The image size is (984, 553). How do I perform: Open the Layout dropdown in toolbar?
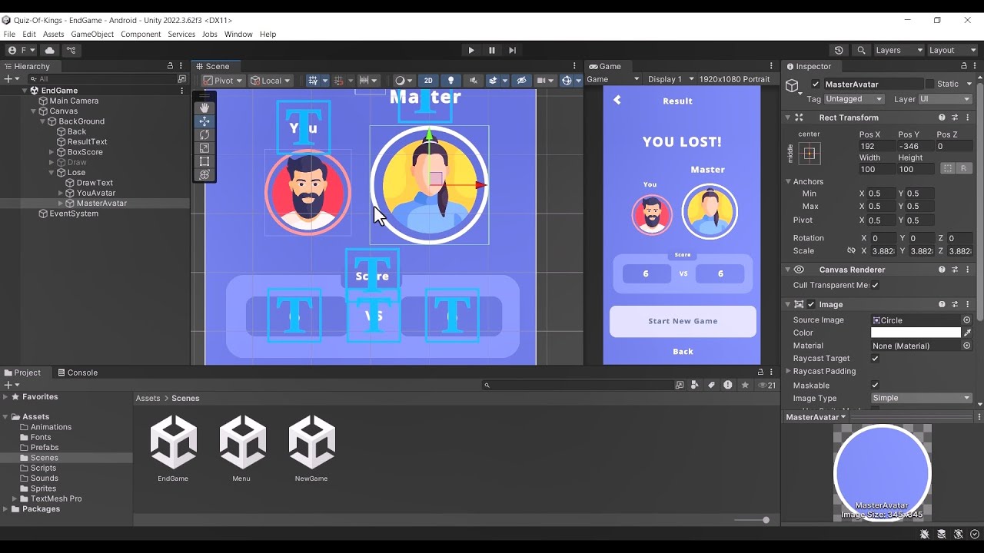pyautogui.click(x=952, y=50)
